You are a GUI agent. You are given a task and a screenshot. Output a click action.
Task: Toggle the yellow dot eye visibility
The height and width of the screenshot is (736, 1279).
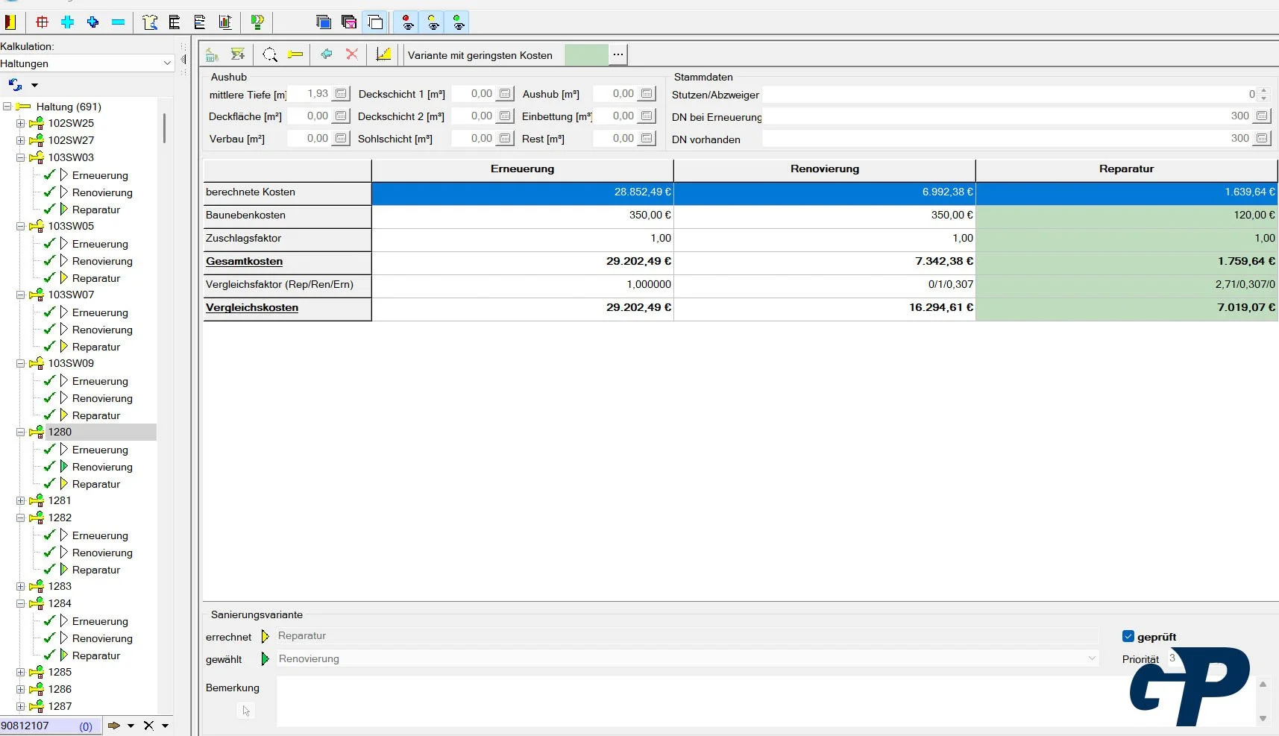(x=433, y=22)
